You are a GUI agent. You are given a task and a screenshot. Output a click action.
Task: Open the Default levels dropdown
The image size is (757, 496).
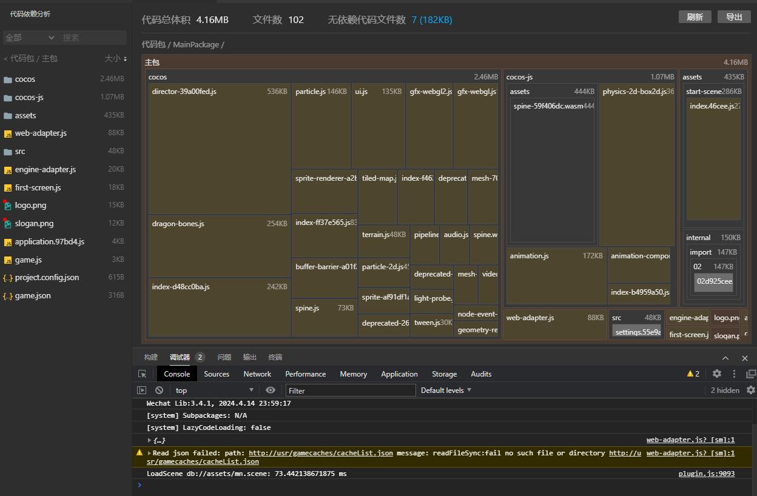pyautogui.click(x=446, y=390)
